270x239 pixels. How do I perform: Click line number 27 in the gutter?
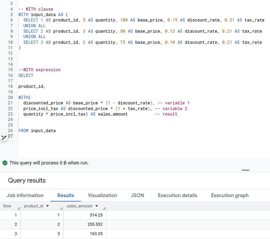tap(10, 136)
